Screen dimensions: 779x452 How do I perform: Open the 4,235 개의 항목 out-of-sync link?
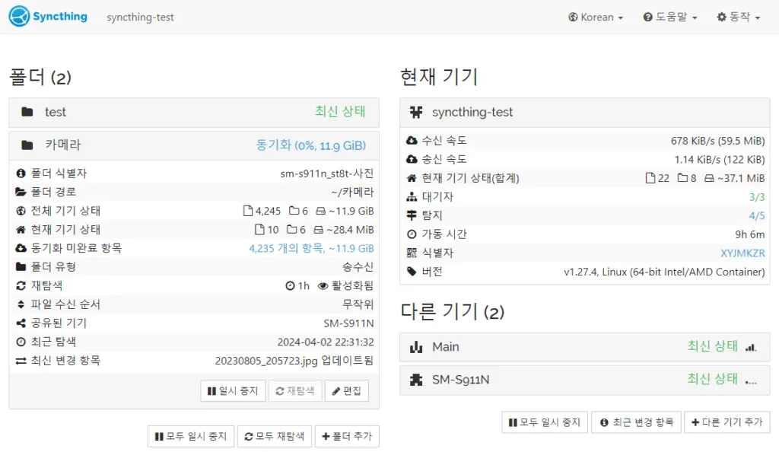pos(311,248)
